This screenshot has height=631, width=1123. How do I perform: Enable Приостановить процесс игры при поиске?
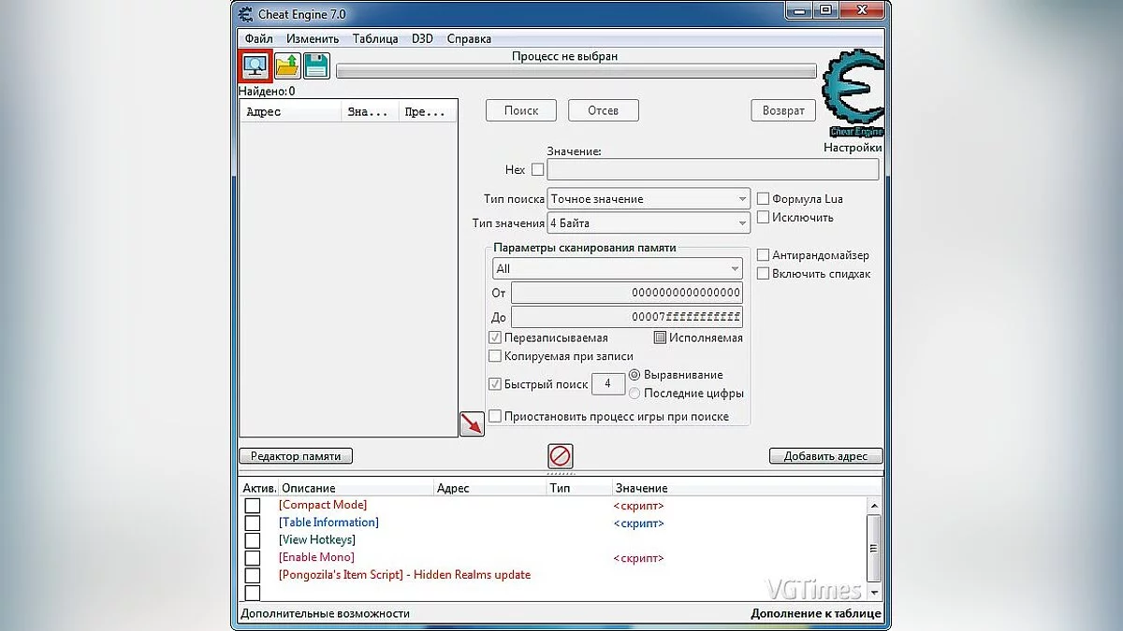point(495,416)
